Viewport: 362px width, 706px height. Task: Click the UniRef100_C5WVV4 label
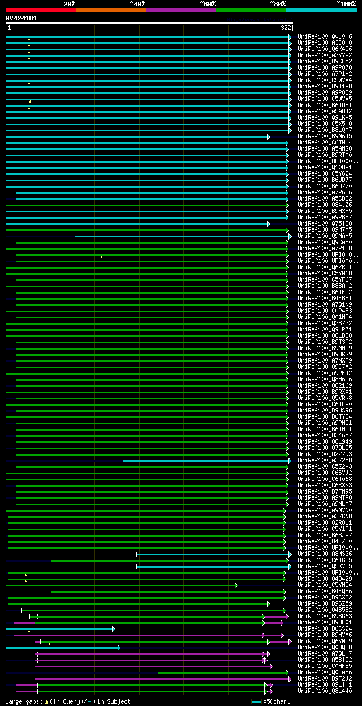tap(325, 80)
